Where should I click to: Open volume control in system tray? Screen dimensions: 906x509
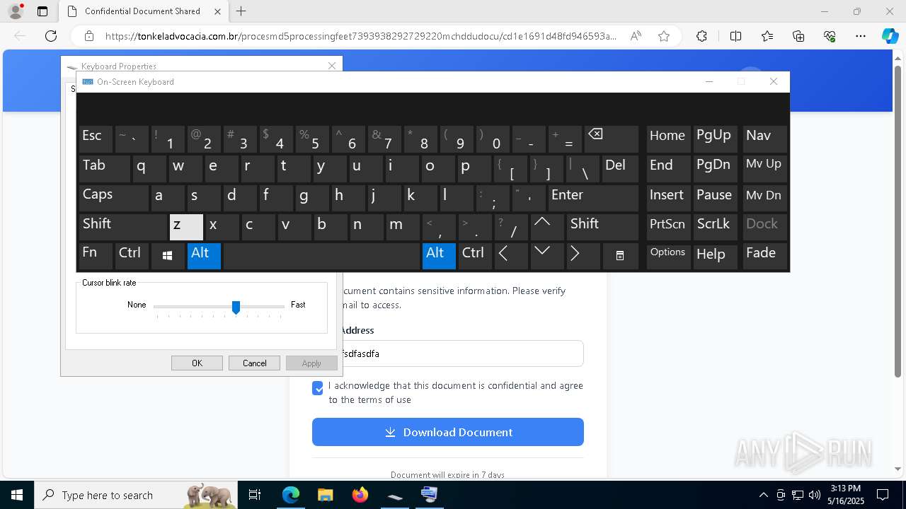(815, 495)
